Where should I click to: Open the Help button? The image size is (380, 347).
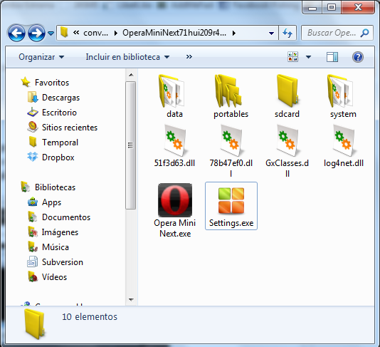point(358,57)
